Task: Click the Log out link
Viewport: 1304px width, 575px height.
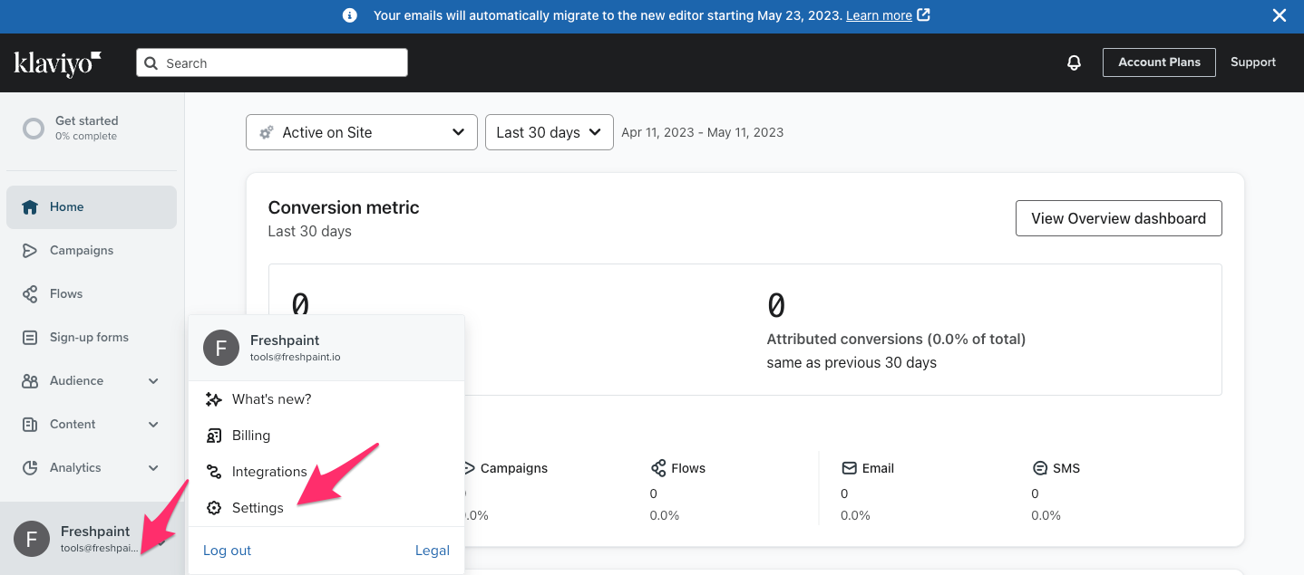Action: tap(227, 551)
